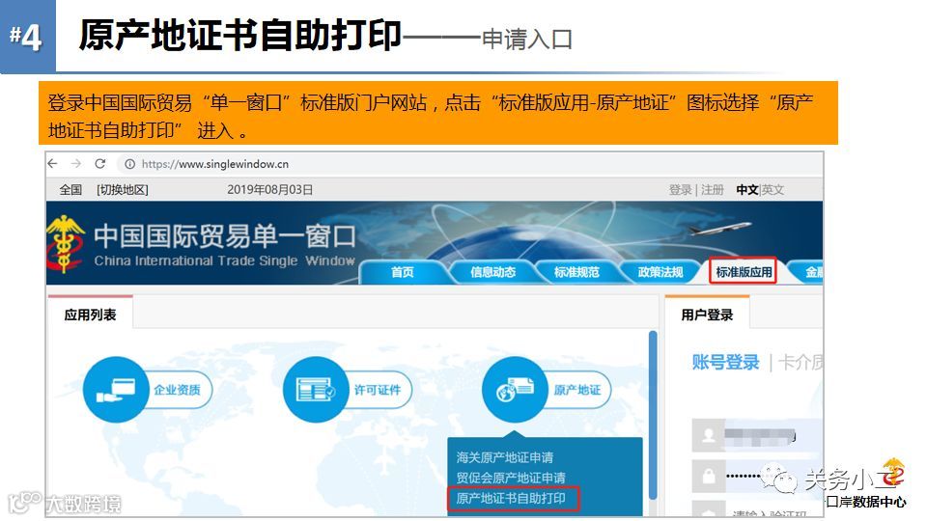Image resolution: width=927 pixels, height=521 pixels.
Task: Click the date text 2019年08月03日
Action: click(x=269, y=190)
